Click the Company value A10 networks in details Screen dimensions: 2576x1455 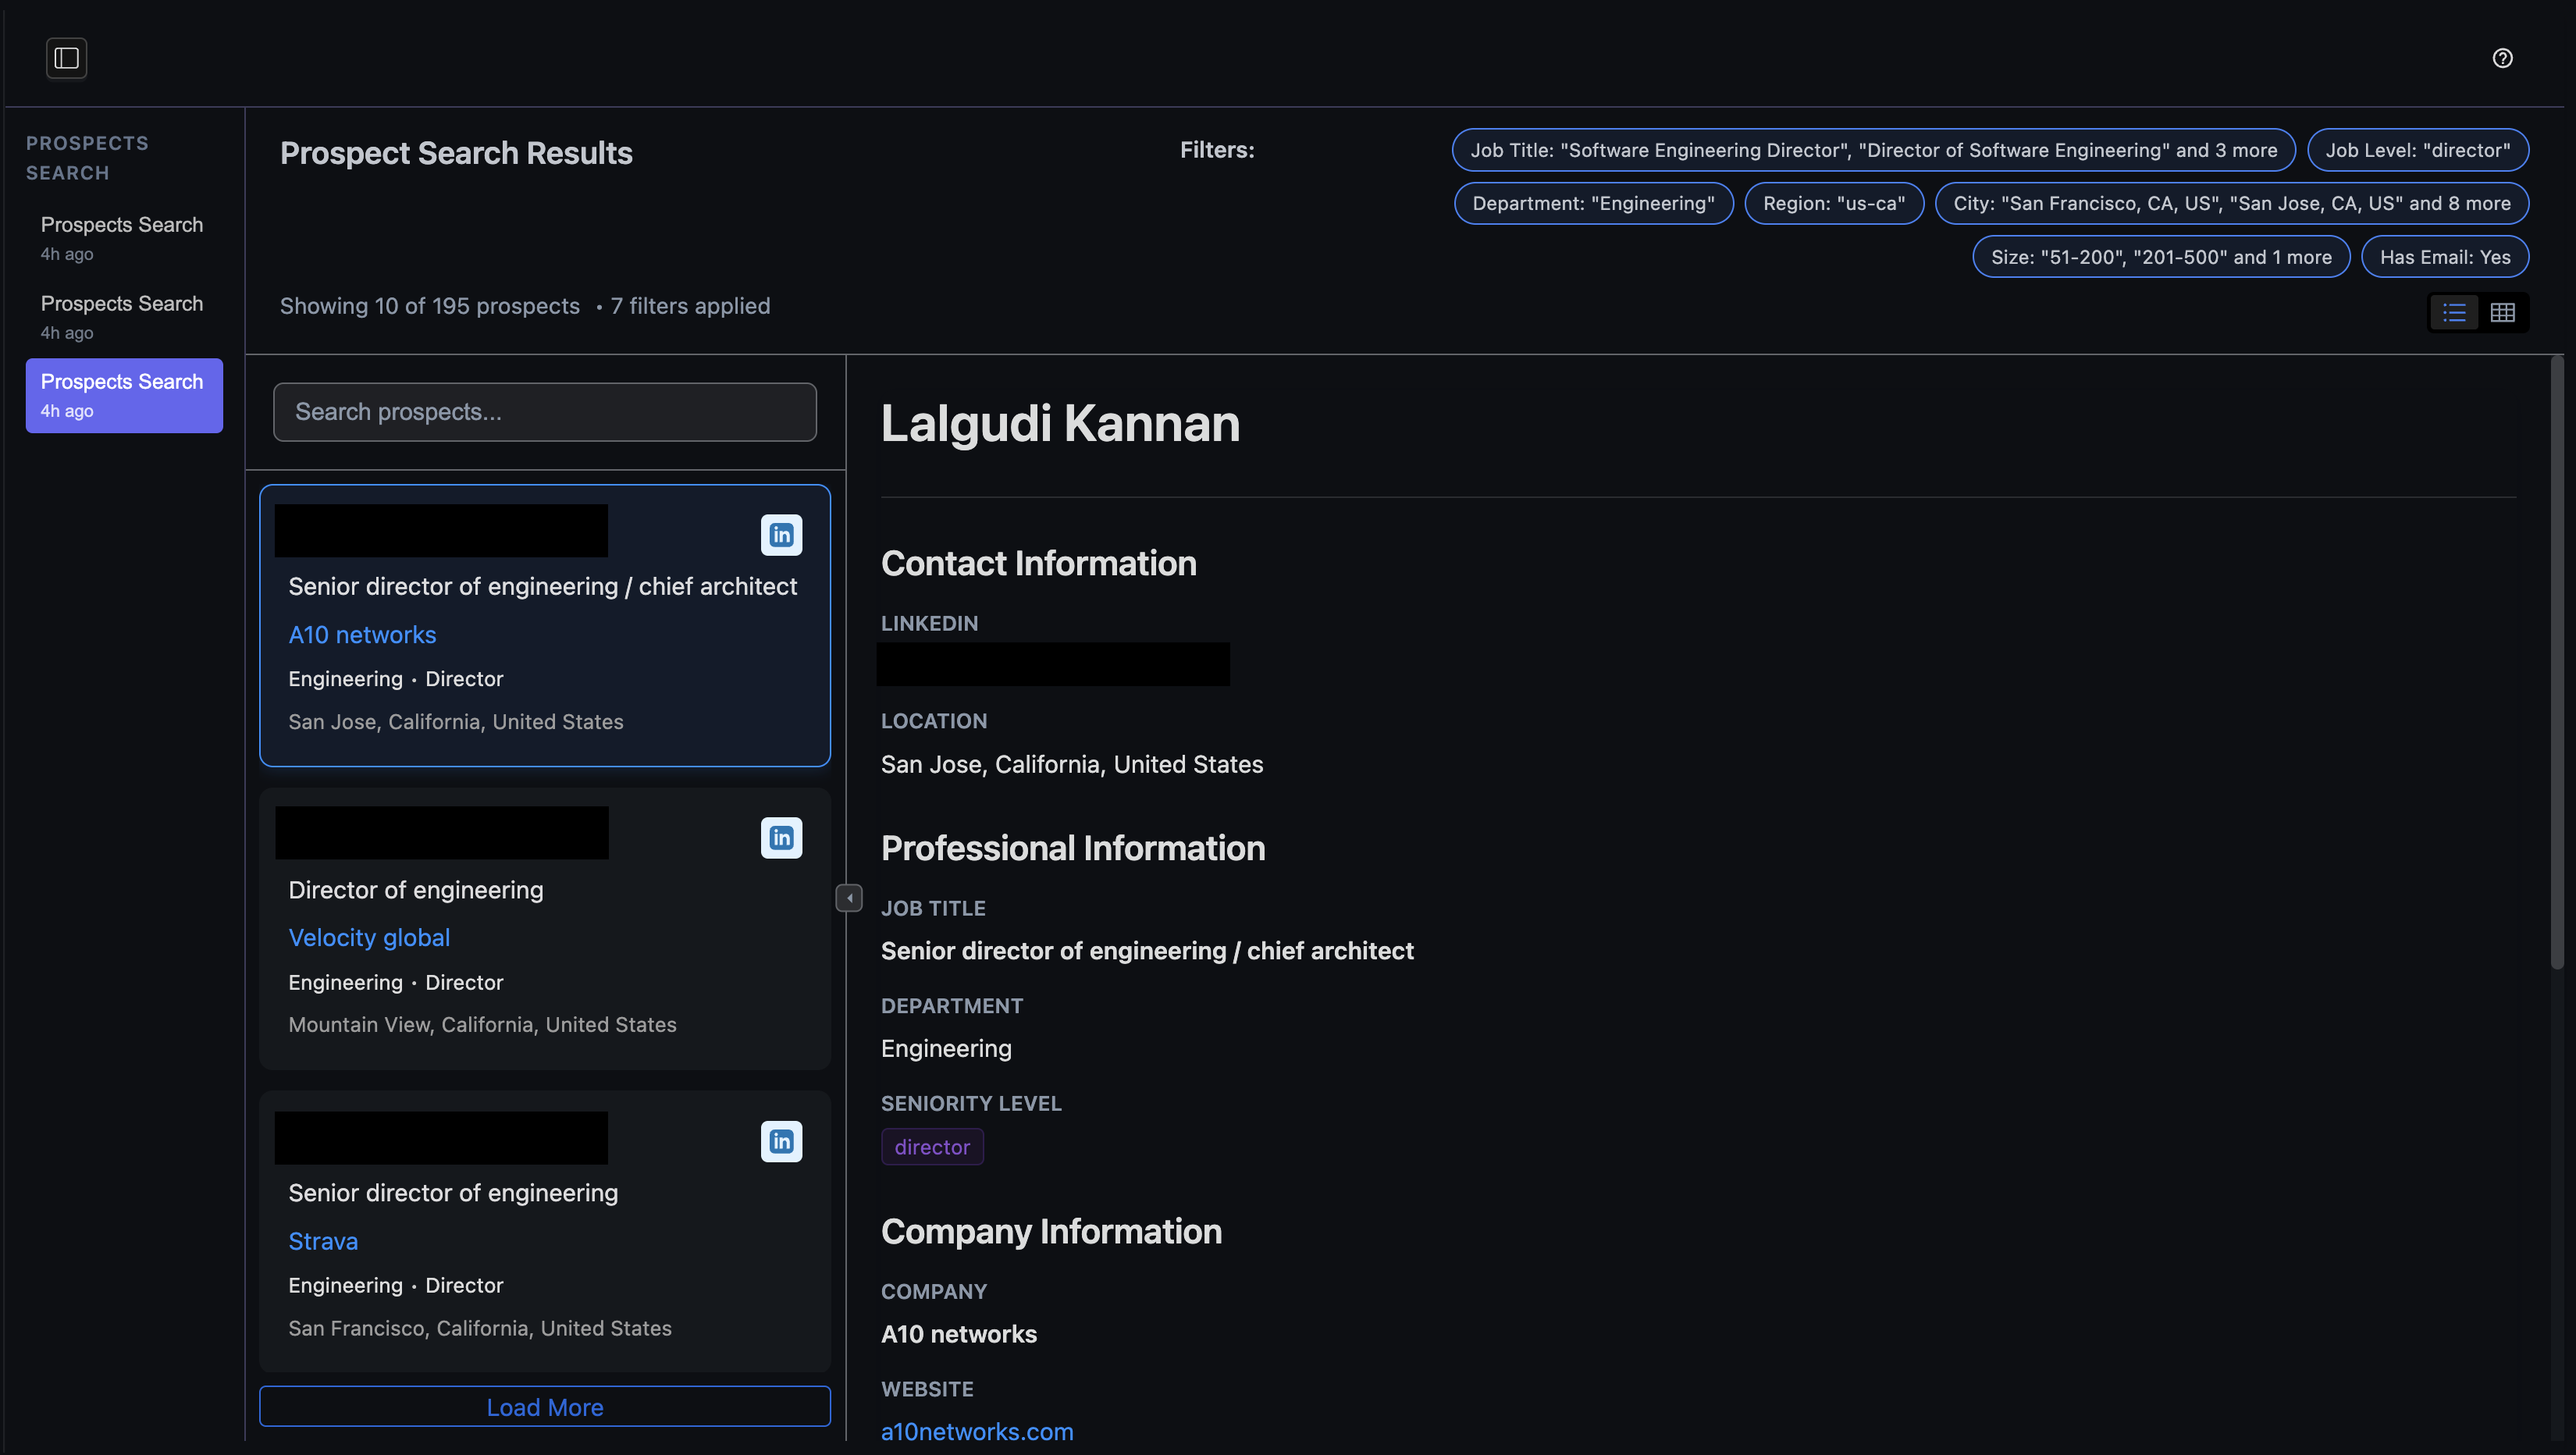click(959, 1335)
